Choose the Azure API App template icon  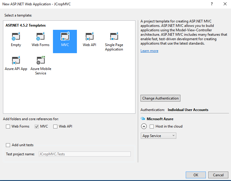tap(16, 60)
